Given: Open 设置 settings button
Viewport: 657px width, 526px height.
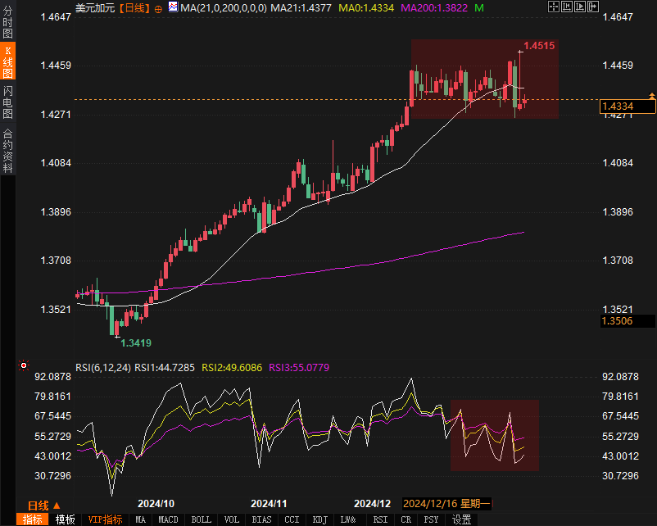Looking at the screenshot, I should click(x=462, y=519).
